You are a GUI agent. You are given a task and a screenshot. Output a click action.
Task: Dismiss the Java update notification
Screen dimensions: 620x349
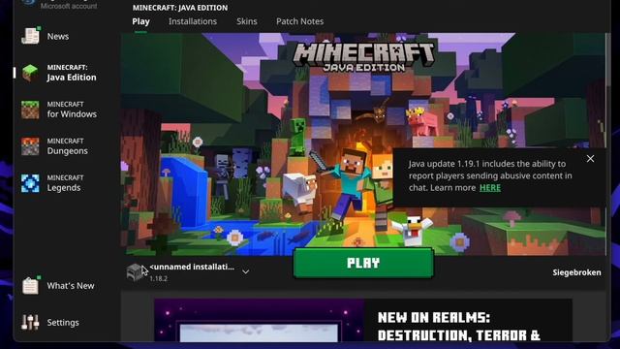[590, 159]
